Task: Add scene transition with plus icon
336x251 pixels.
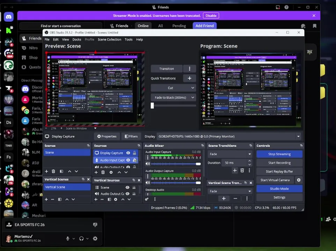Action: 235,170
